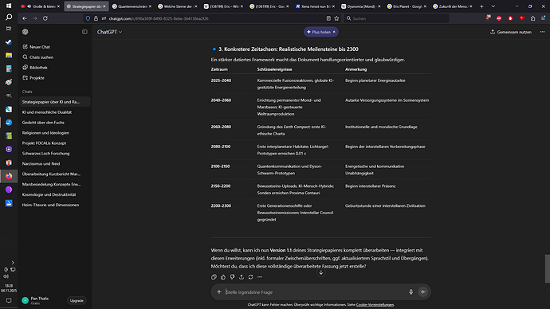
Task: Collapse the sidebar with the panel icon
Action: tap(84, 32)
